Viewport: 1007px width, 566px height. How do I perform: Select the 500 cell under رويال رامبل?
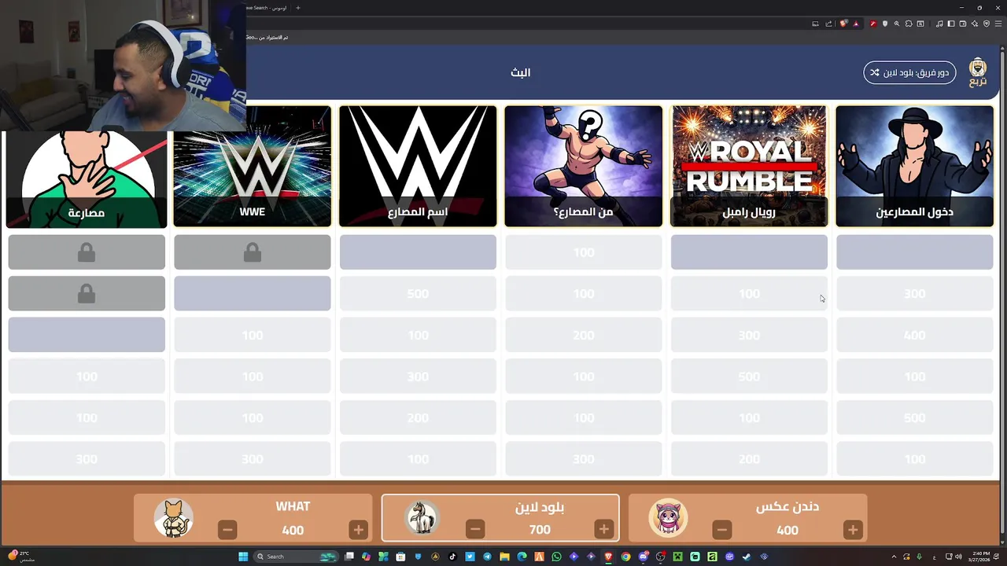[749, 377]
